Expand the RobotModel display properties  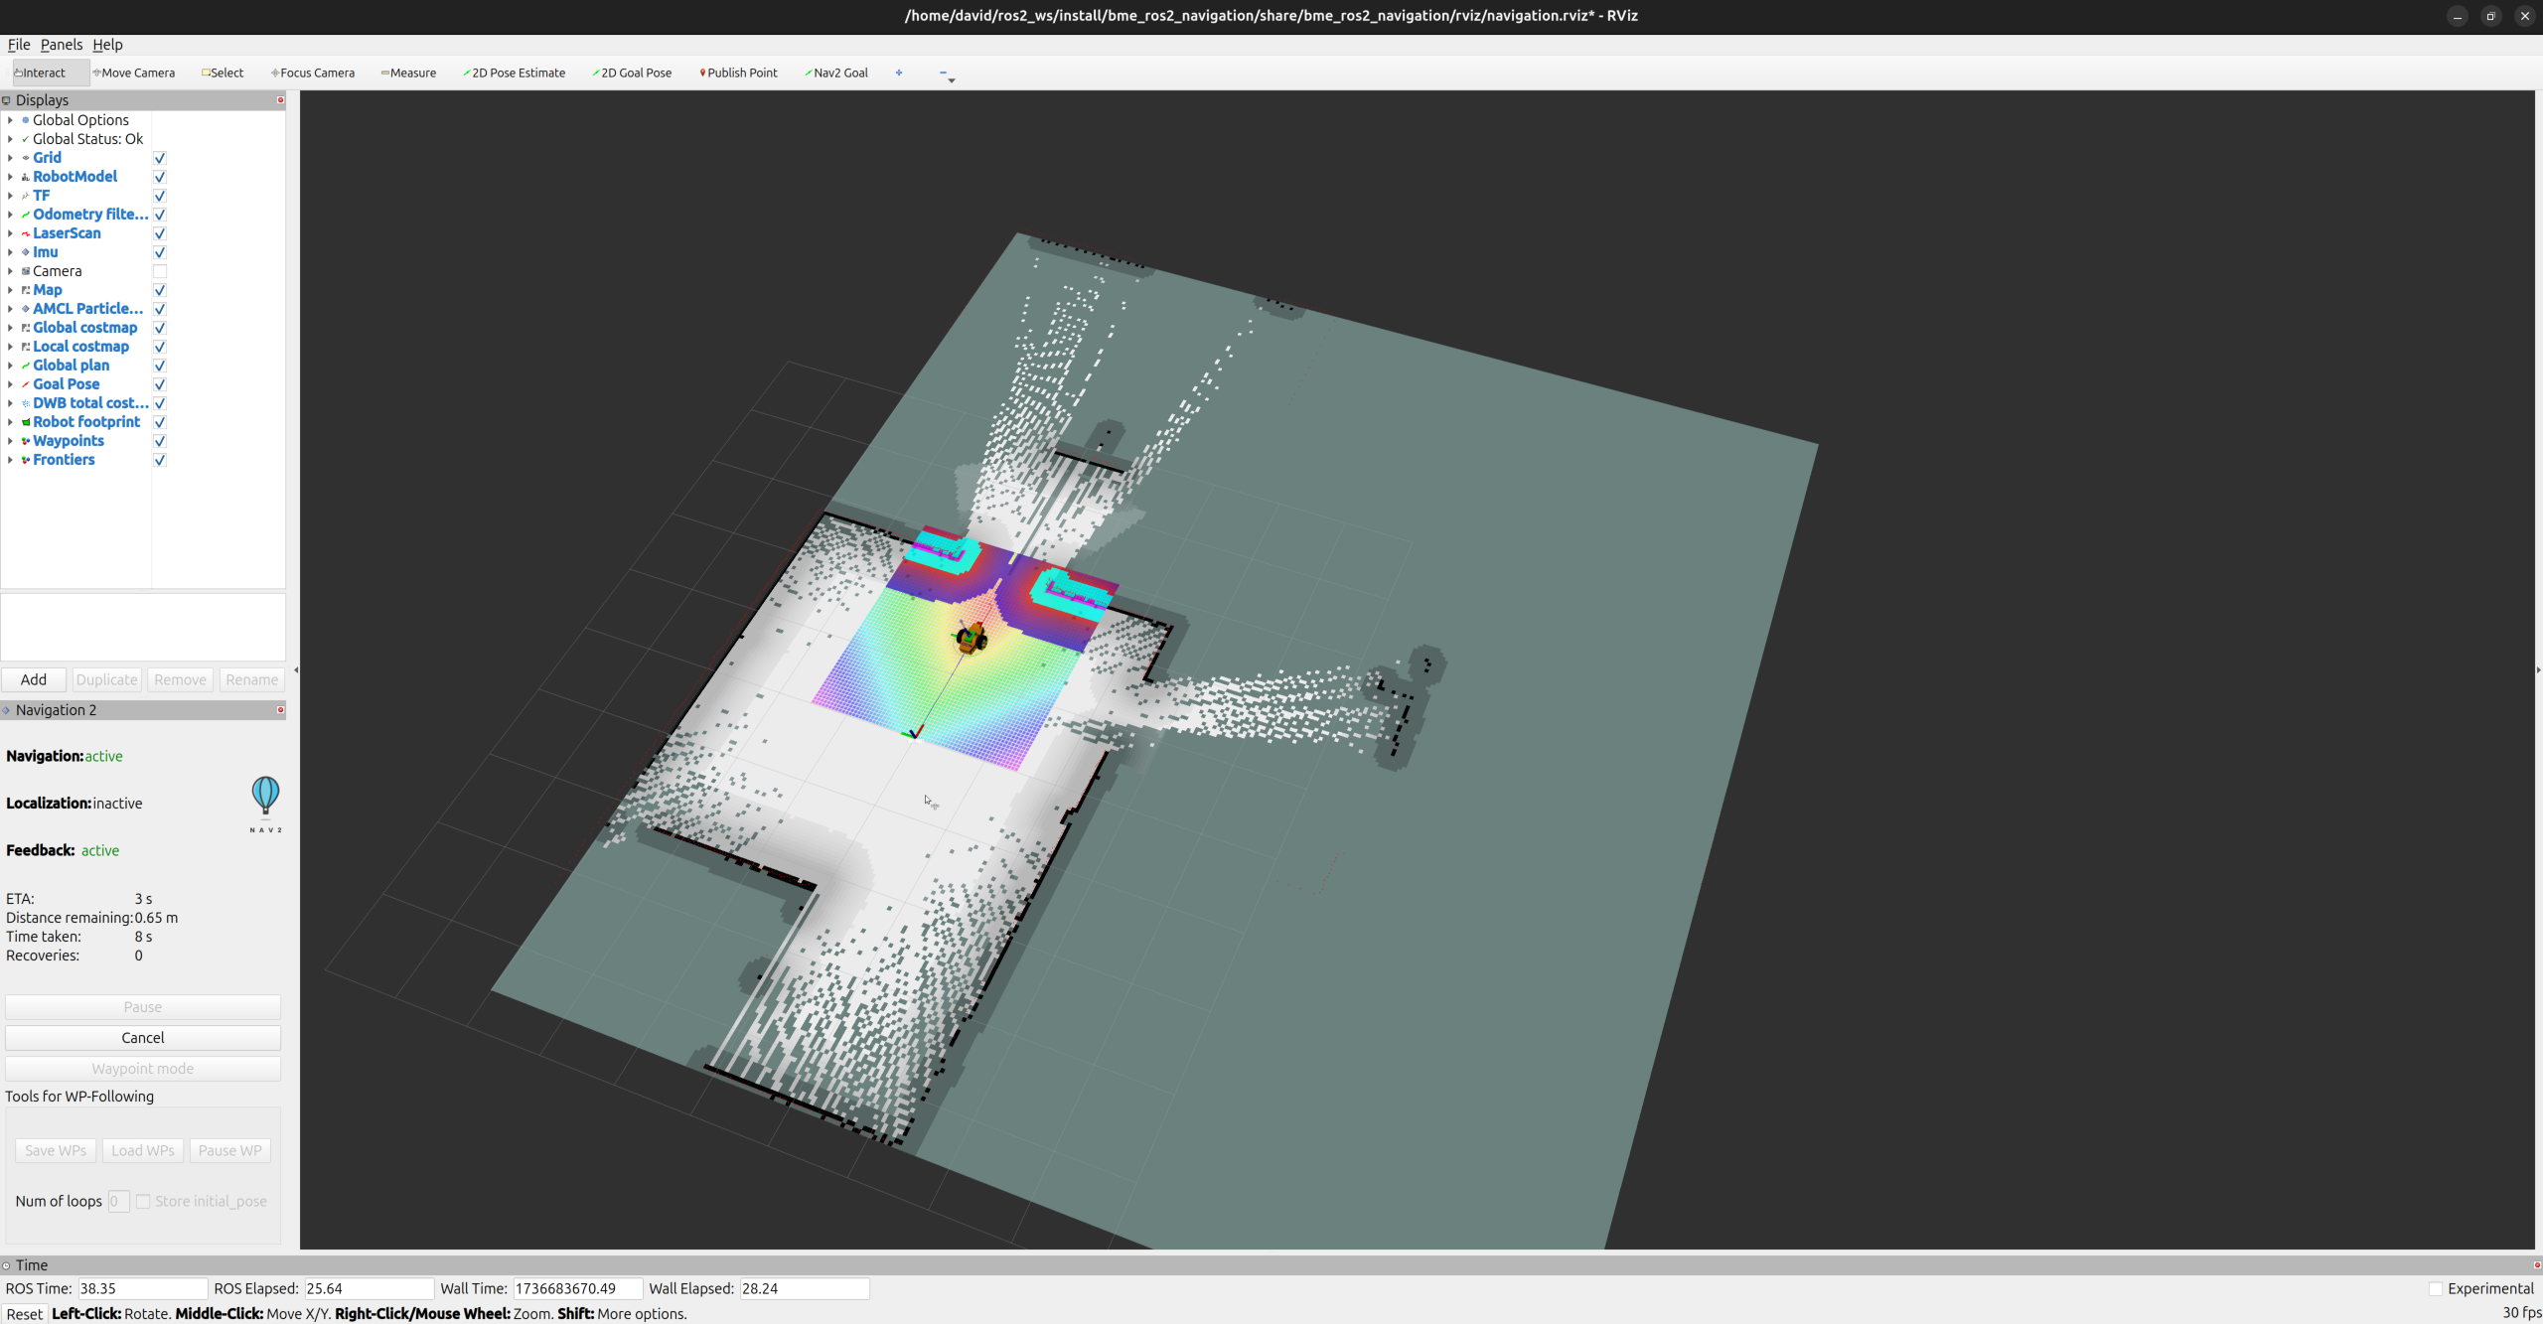10,177
